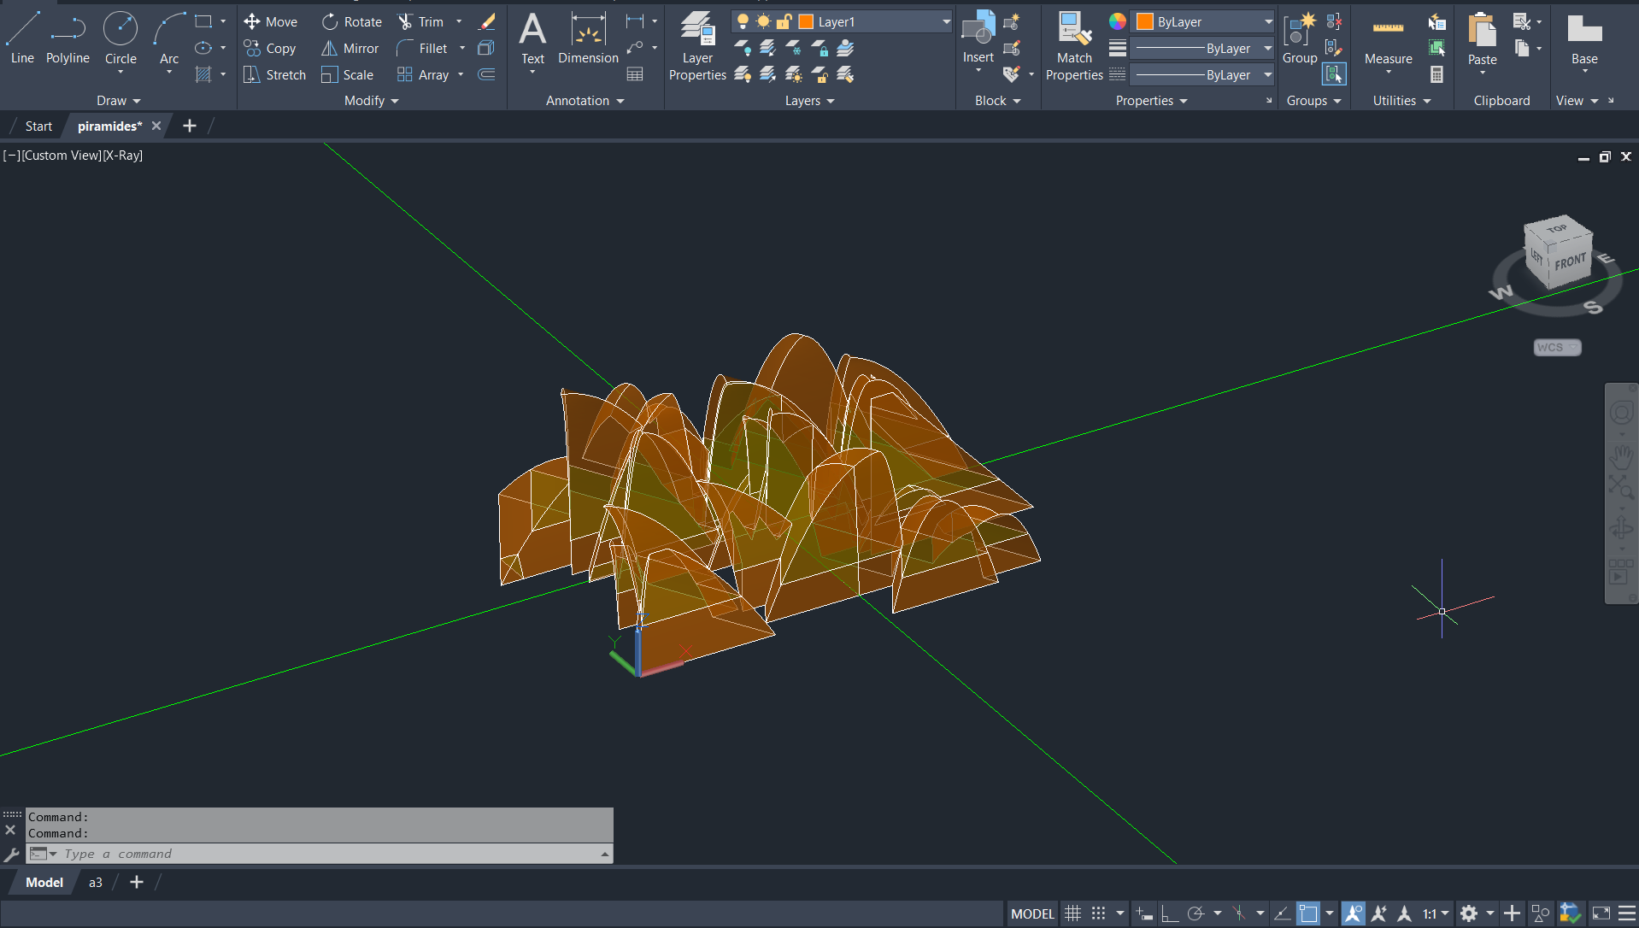The height and width of the screenshot is (928, 1639).
Task: Toggle grid display in status bar
Action: pos(1072,913)
